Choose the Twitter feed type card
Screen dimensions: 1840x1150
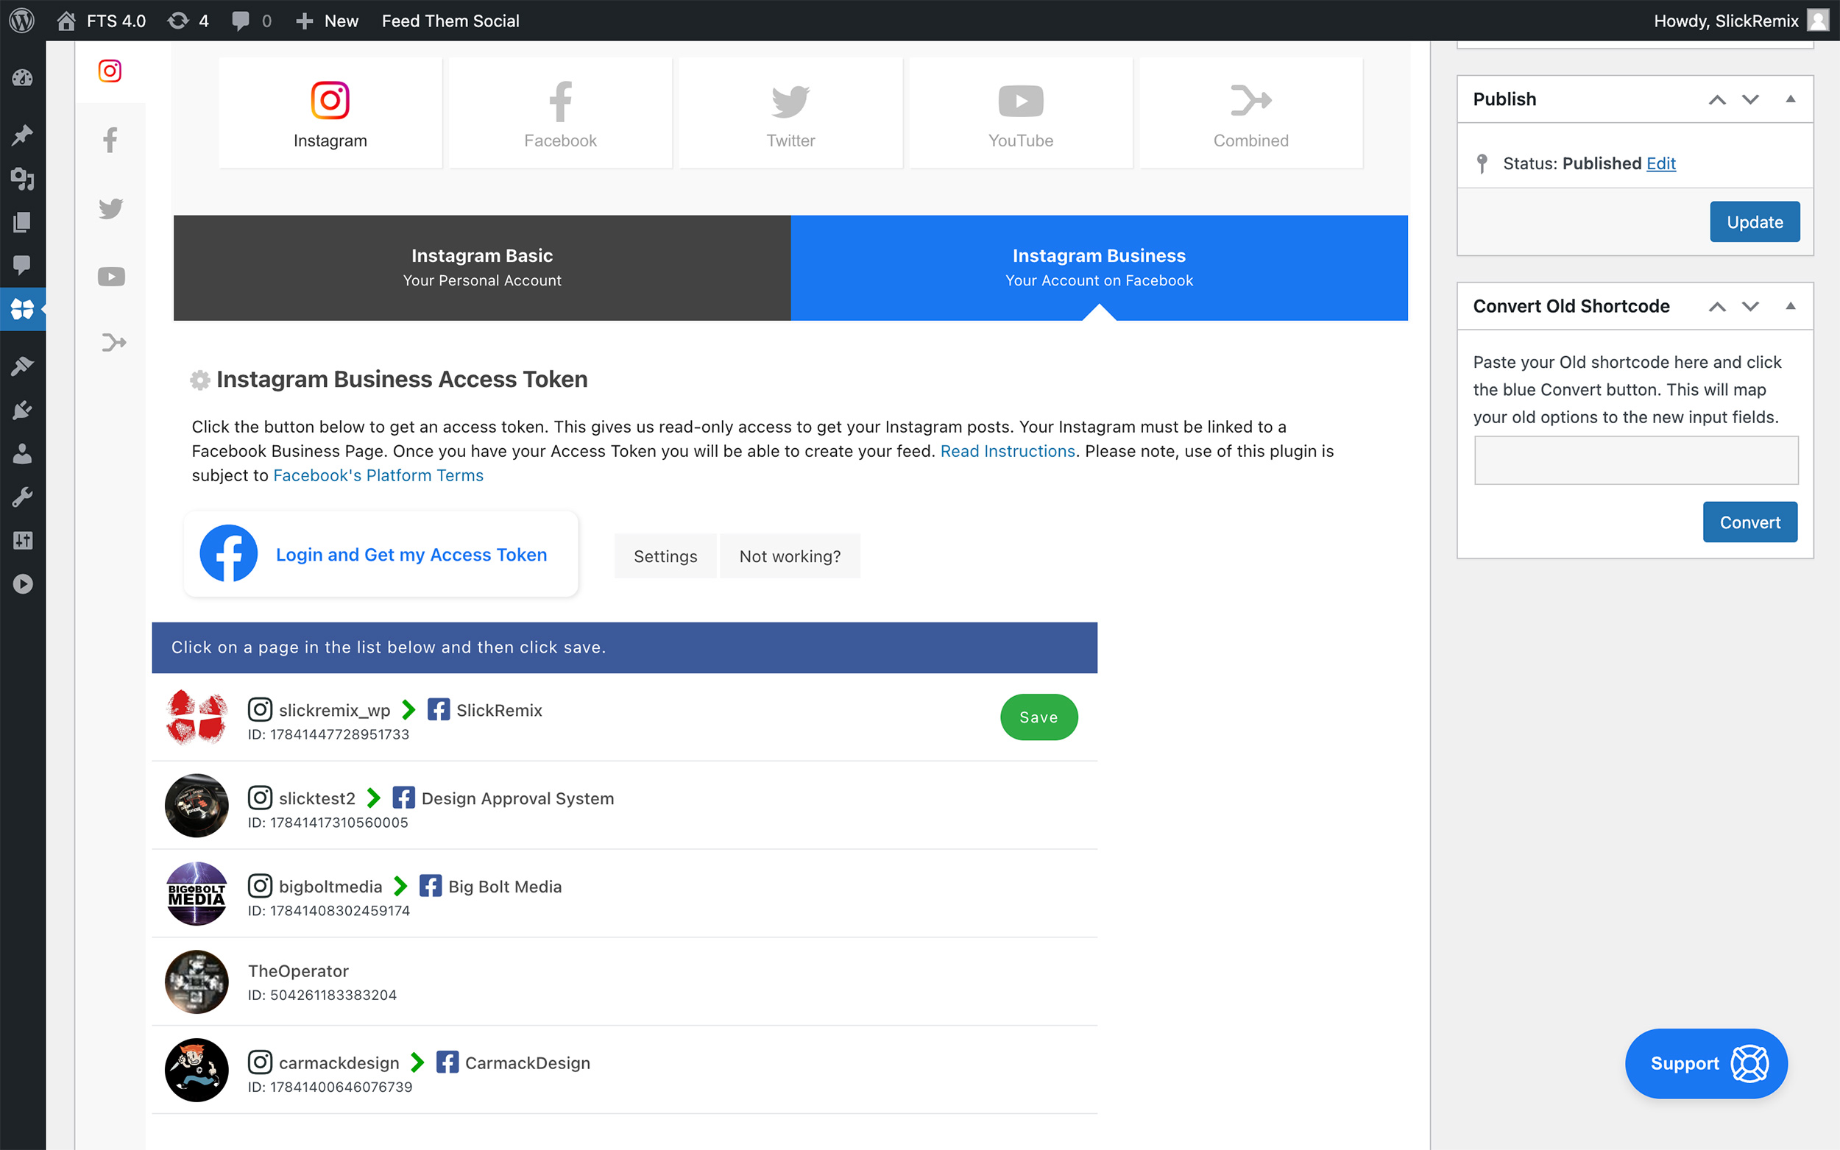click(790, 113)
